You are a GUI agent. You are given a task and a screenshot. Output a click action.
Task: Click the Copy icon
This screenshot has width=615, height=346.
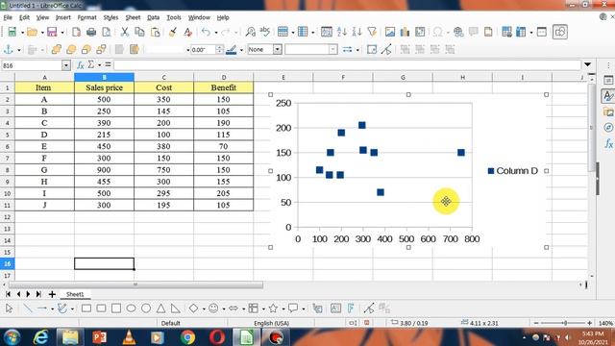(x=139, y=32)
